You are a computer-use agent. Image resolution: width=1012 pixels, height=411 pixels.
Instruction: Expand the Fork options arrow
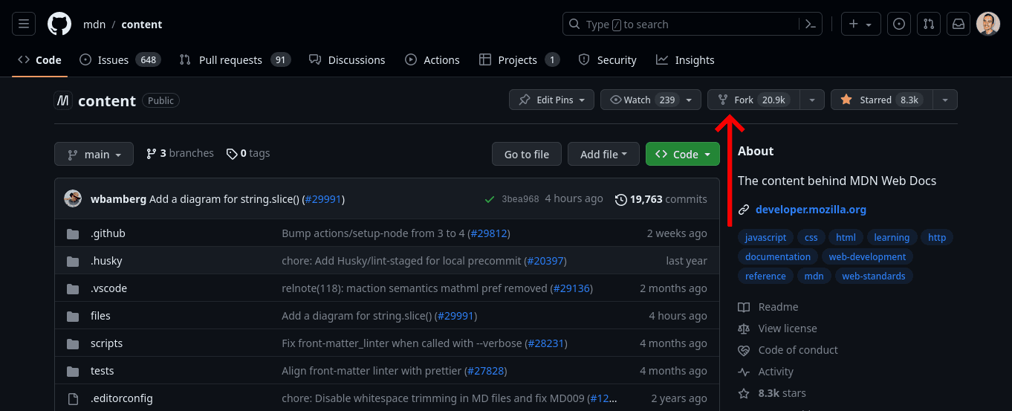[x=812, y=100]
